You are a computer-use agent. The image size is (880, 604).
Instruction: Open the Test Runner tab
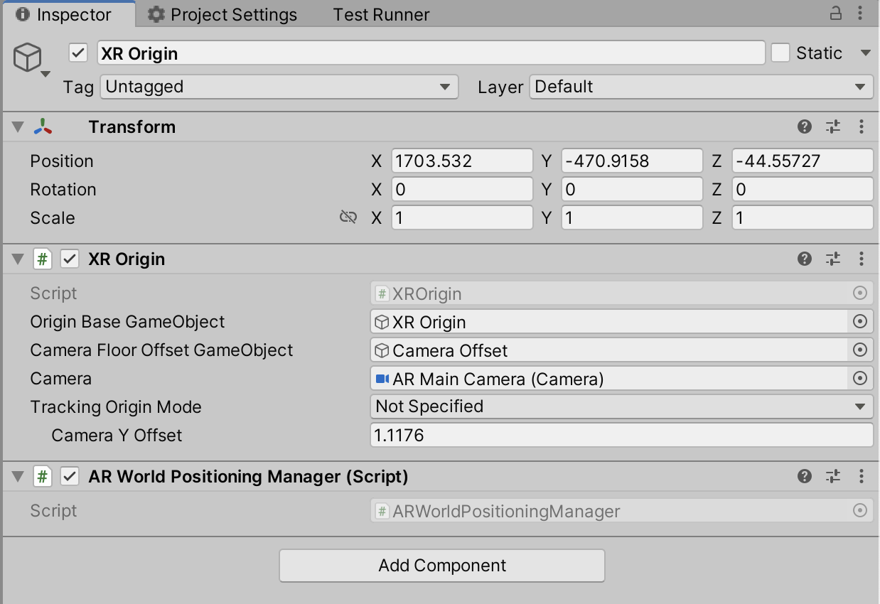tap(382, 14)
